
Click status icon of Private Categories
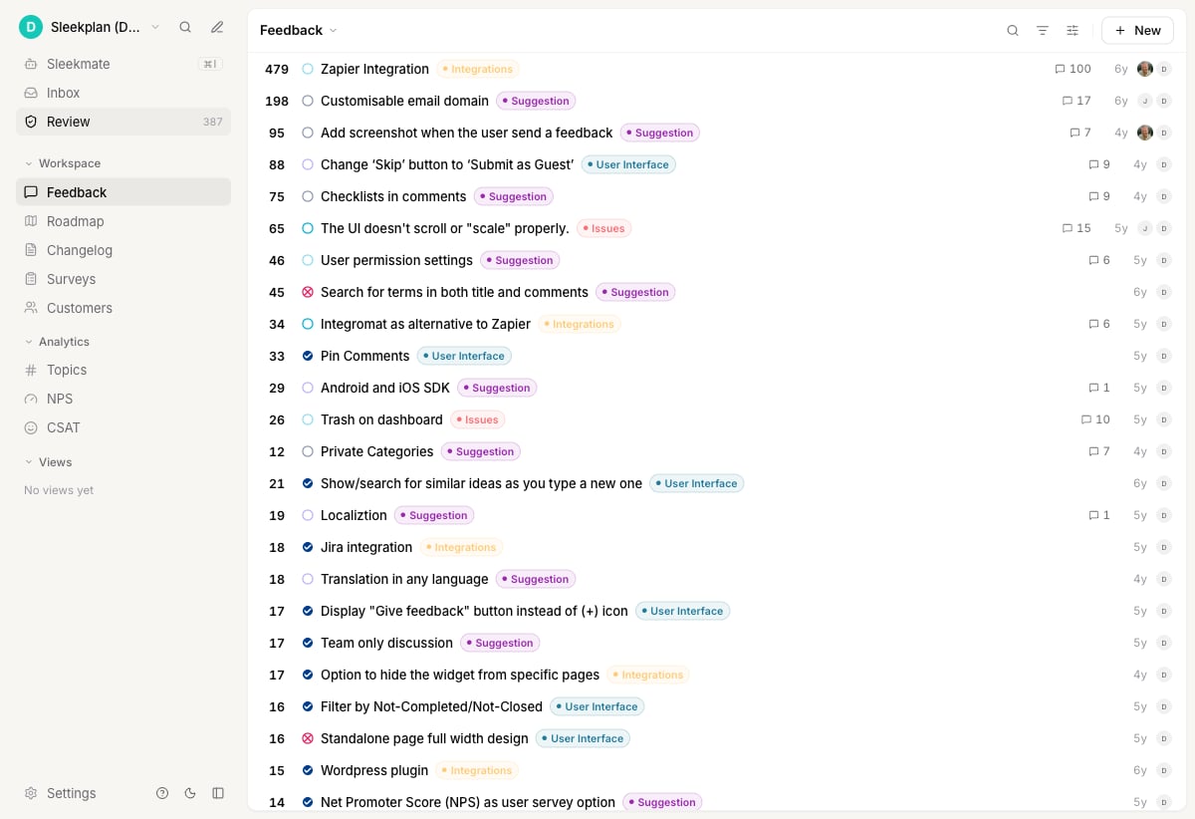[308, 451]
